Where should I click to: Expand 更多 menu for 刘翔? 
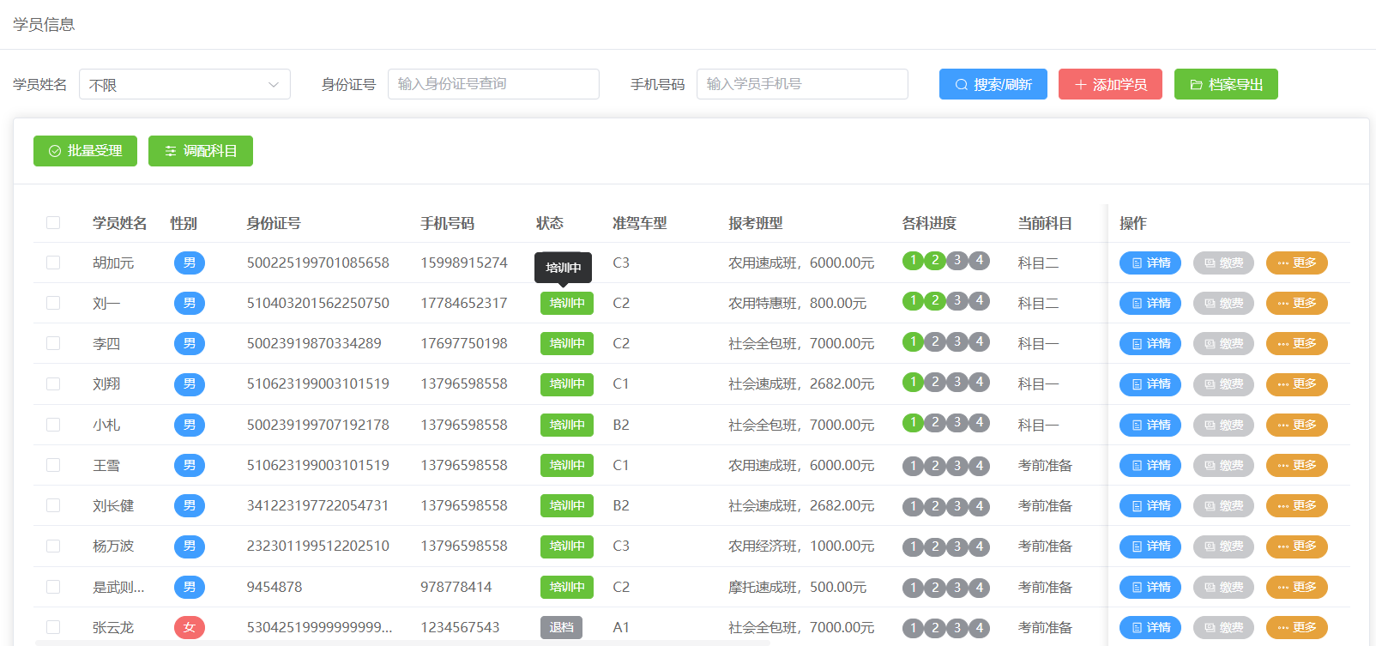tap(1297, 383)
